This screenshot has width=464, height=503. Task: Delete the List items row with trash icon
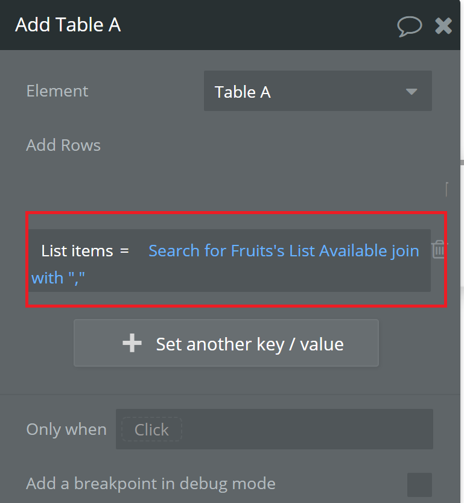tap(439, 249)
